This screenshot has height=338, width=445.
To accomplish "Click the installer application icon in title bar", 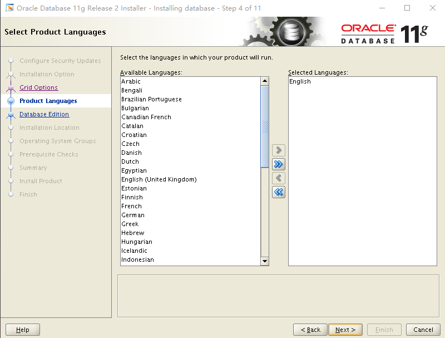I will (9, 8).
